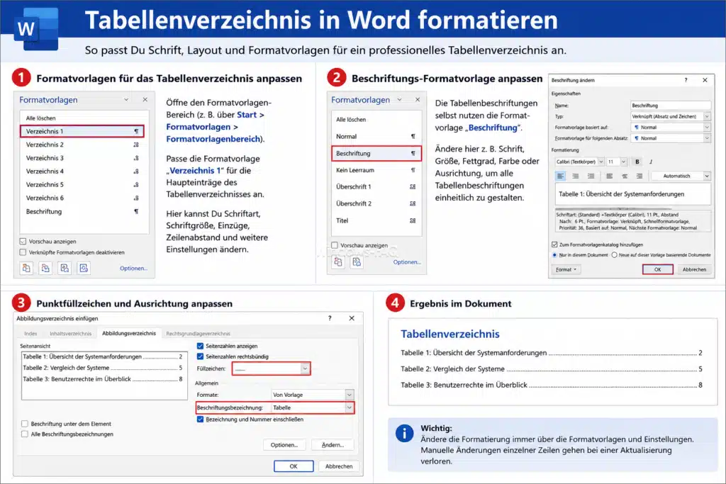Click OK in the Beschriftung ändern dialog
Viewport: 726px width, 484px height.
(x=657, y=269)
